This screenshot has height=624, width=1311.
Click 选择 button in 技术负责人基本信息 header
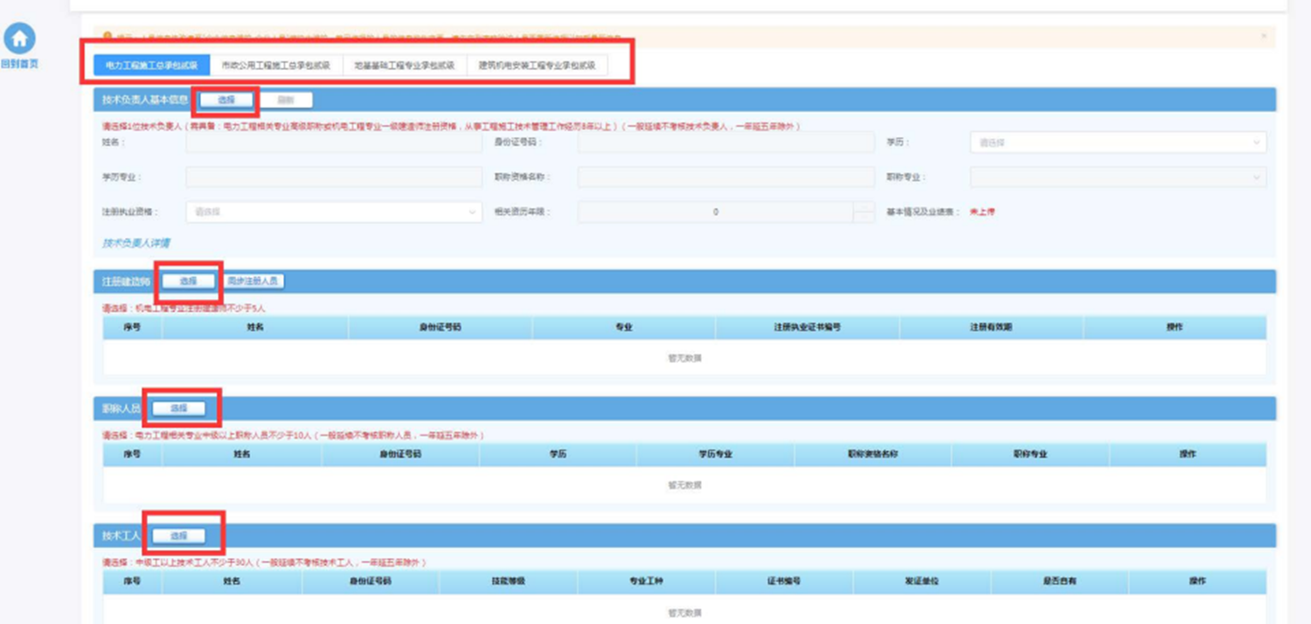pyautogui.click(x=226, y=100)
